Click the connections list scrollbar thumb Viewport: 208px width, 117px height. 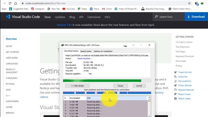click(149, 100)
